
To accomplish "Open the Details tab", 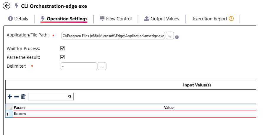I will [18, 19].
